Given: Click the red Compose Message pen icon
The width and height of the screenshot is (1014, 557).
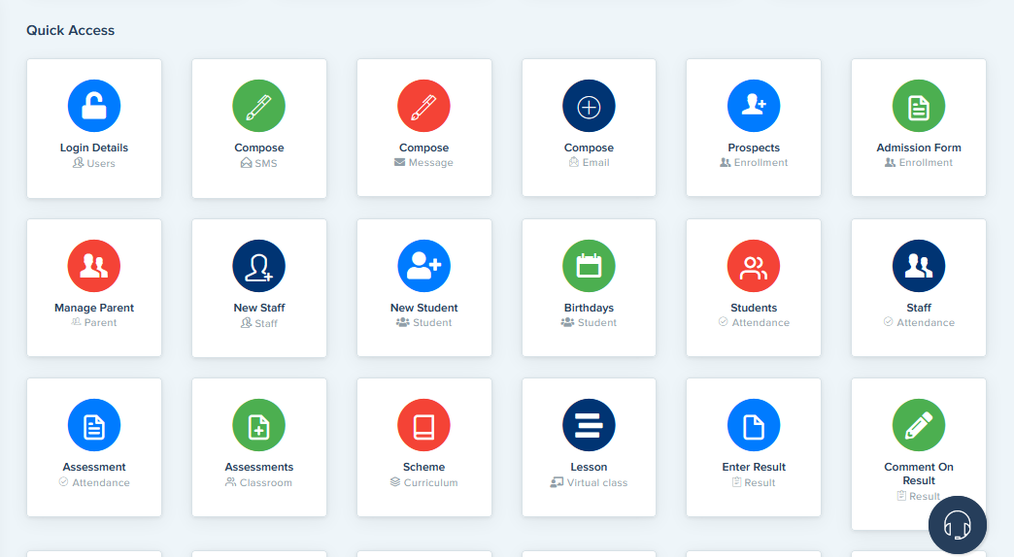Looking at the screenshot, I should pyautogui.click(x=423, y=106).
